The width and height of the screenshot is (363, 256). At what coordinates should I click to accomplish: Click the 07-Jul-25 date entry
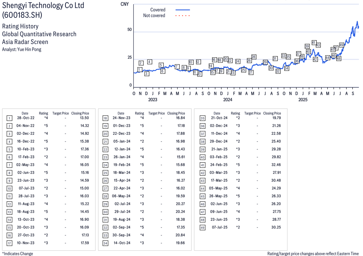point(220,228)
